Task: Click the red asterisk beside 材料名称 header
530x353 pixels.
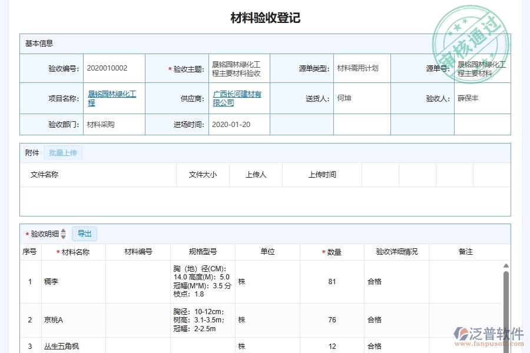Action: click(x=58, y=251)
